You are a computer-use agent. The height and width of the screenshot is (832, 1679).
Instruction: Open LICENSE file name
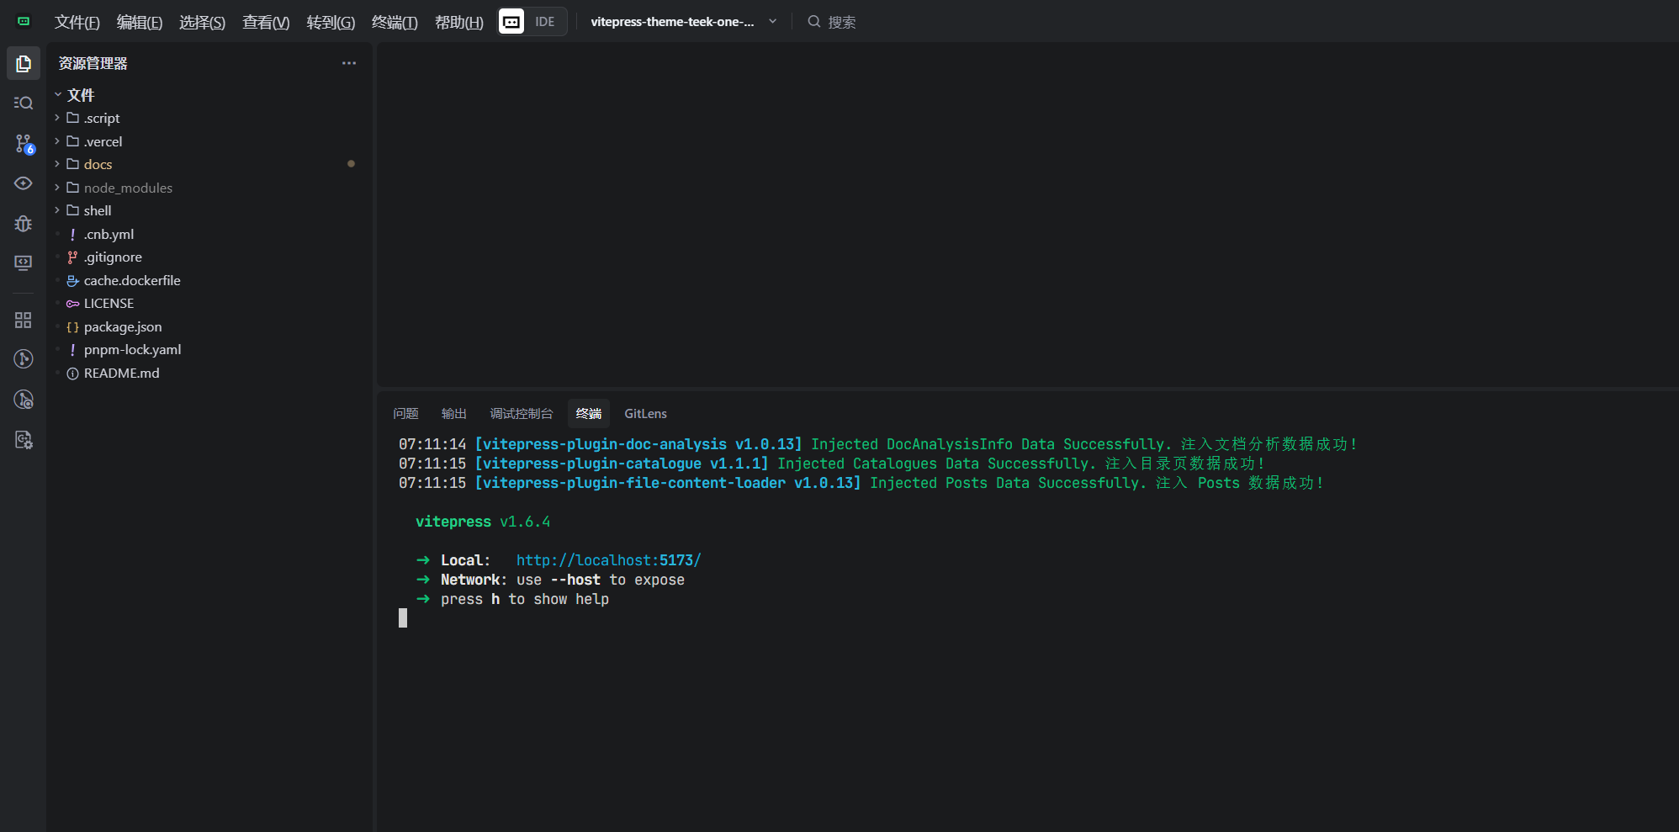coord(109,304)
